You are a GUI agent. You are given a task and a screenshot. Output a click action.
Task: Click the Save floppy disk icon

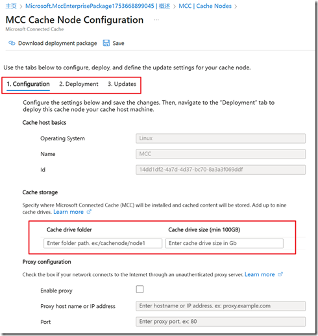pos(106,43)
